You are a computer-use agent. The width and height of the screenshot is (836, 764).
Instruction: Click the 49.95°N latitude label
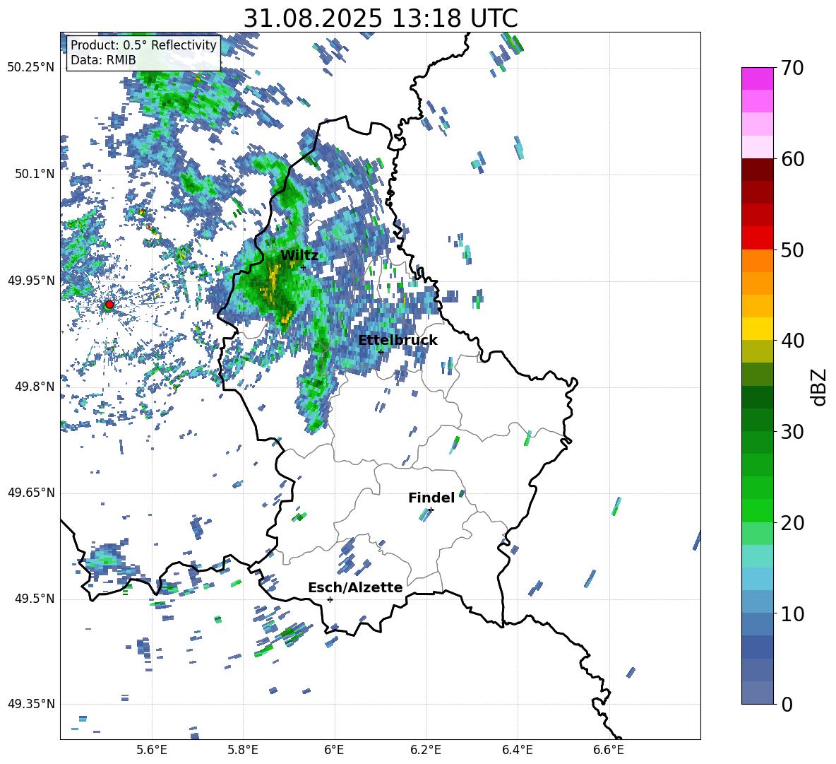pyautogui.click(x=31, y=281)
